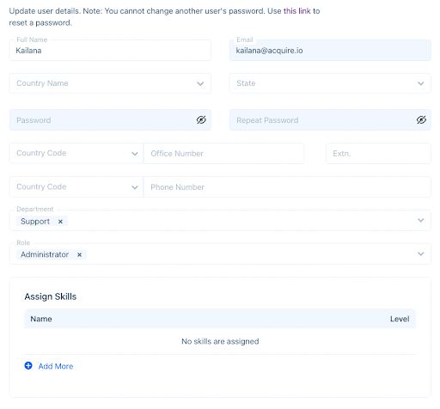Remove the Administrator role tag
This screenshot has height=409, width=440.
[x=79, y=254]
